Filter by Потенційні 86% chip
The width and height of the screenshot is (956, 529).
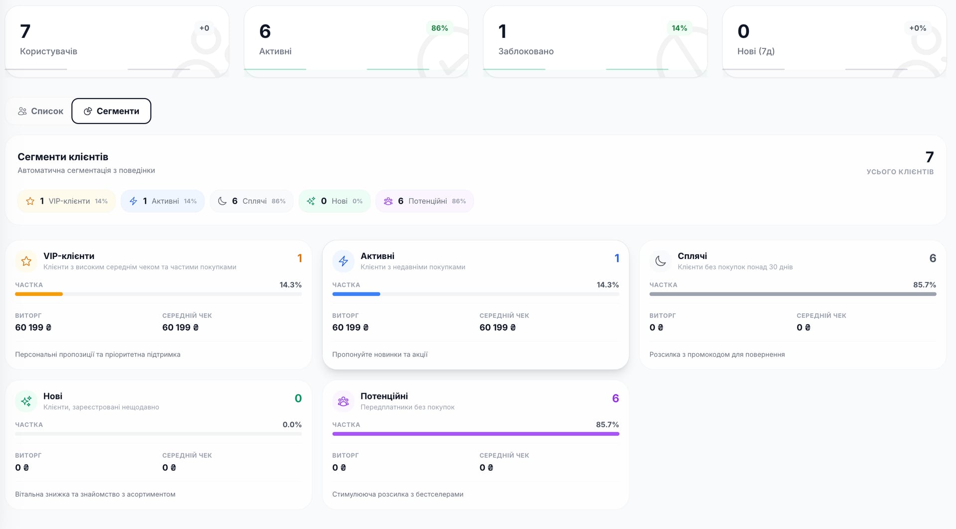pos(425,201)
